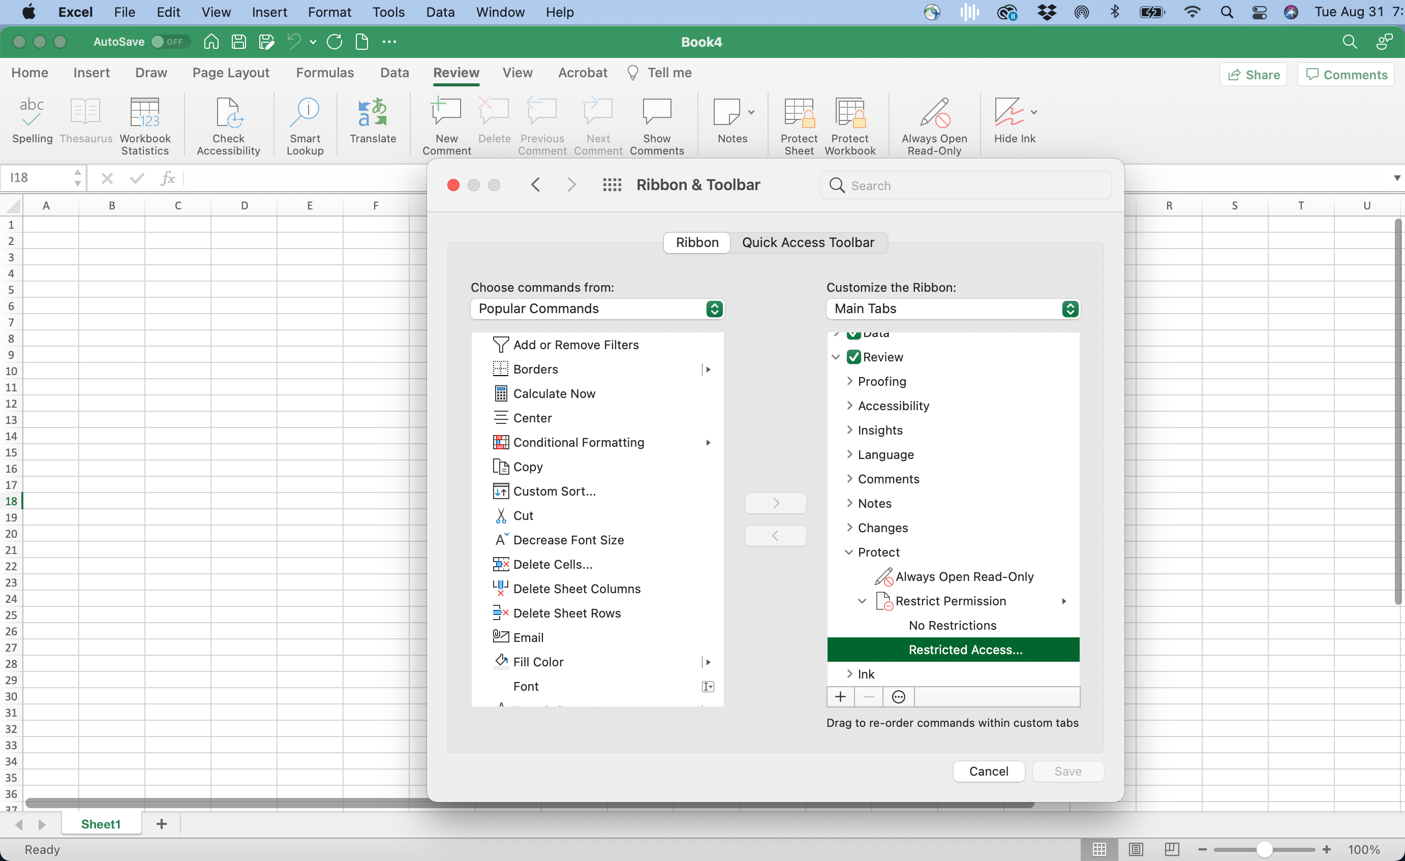Screen dimensions: 1405x861
Task: Click the Always Open Read-Only icon
Action: click(934, 112)
